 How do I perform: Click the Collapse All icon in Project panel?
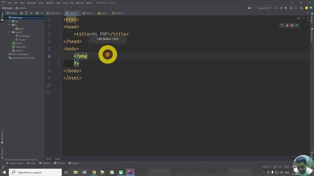pos(31,13)
